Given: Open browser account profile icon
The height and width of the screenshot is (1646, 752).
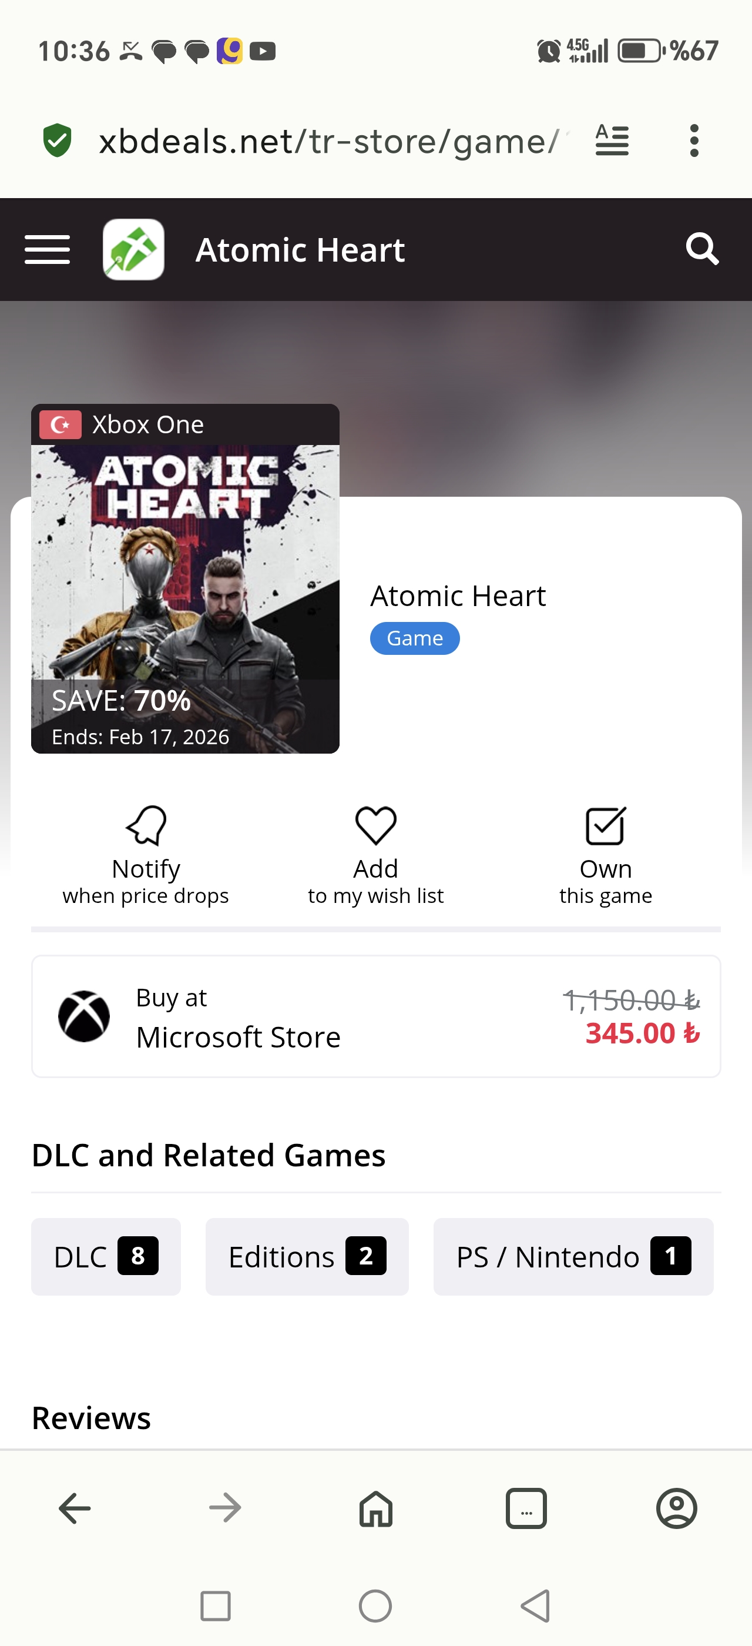Looking at the screenshot, I should click(x=677, y=1508).
